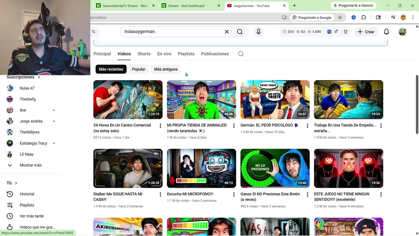Open Chrome extensions puzzle icon

pos(364,17)
